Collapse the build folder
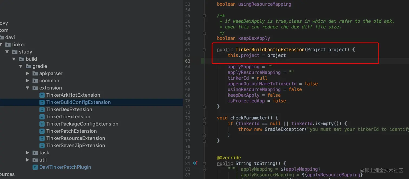The height and width of the screenshot is (179, 409). pos(14,59)
